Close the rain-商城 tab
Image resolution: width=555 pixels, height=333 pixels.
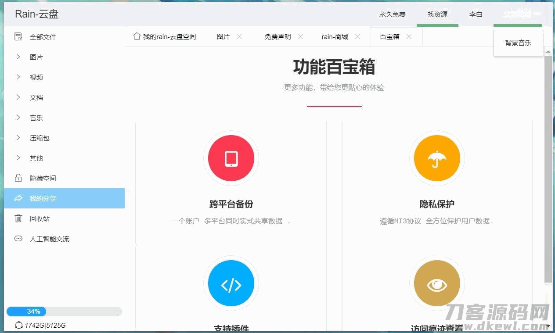(x=357, y=37)
